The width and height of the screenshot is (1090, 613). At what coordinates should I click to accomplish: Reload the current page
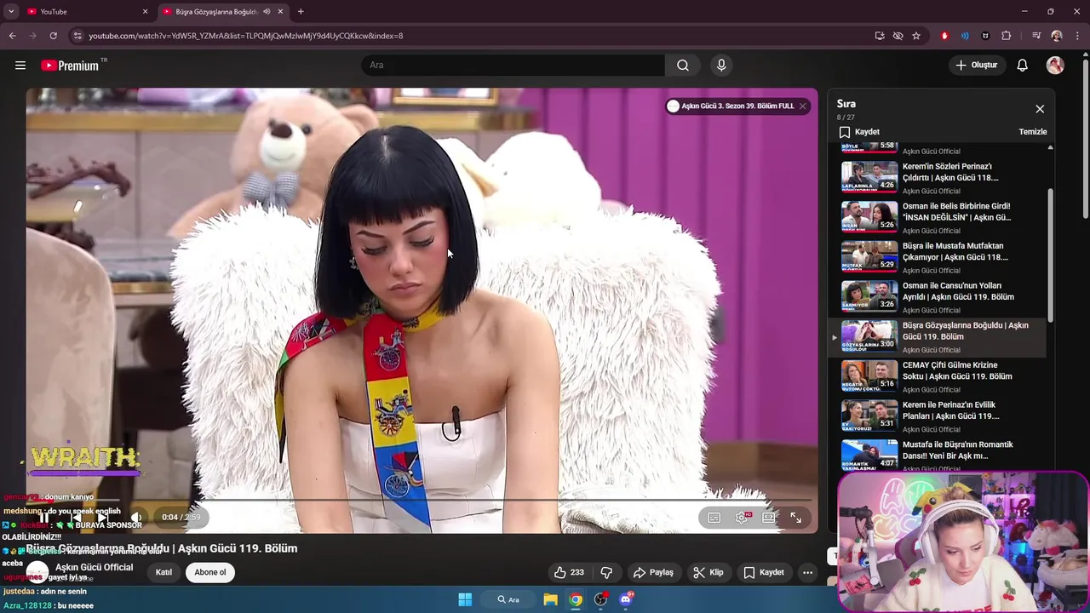(x=53, y=36)
